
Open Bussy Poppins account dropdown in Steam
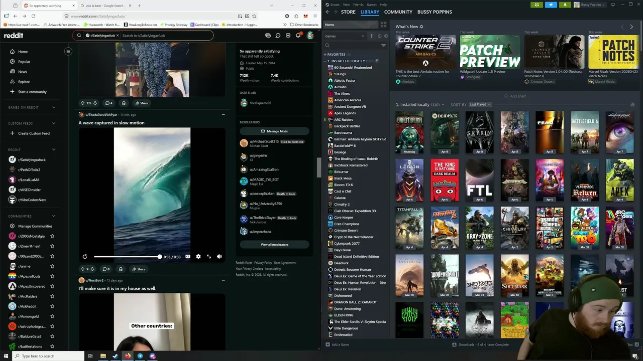(x=590, y=5)
